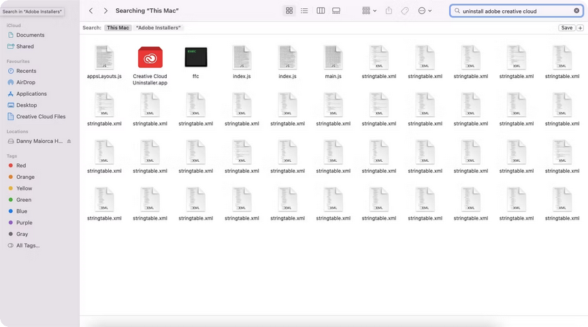
Task: Click the Edit Tags icon
Action: coord(405,11)
